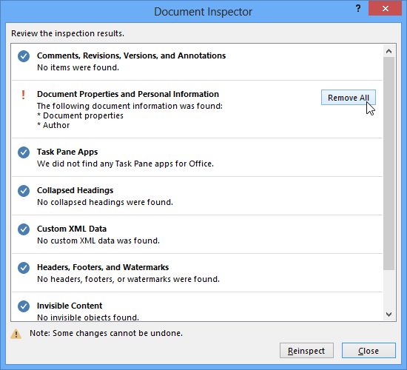
Task: Click 'We did not find any Task Pane apps' text
Action: point(125,164)
